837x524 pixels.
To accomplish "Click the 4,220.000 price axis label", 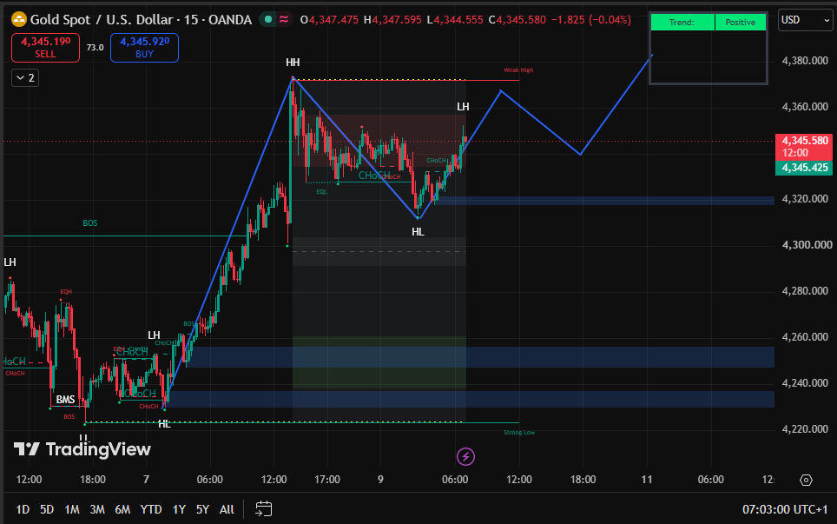I will point(805,429).
